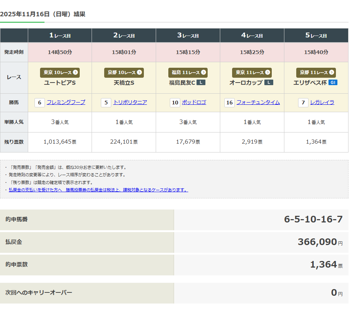Follow the ボッドロゴ winner link
Image resolution: width=350 pixels, height=315 pixels.
point(194,102)
